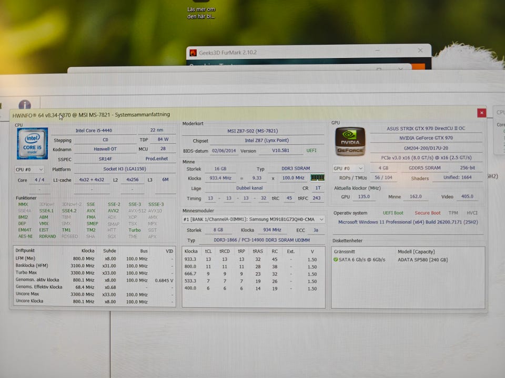Click the NVIDIA GeForce logo
This screenshot has height=378, width=505.
(350, 142)
